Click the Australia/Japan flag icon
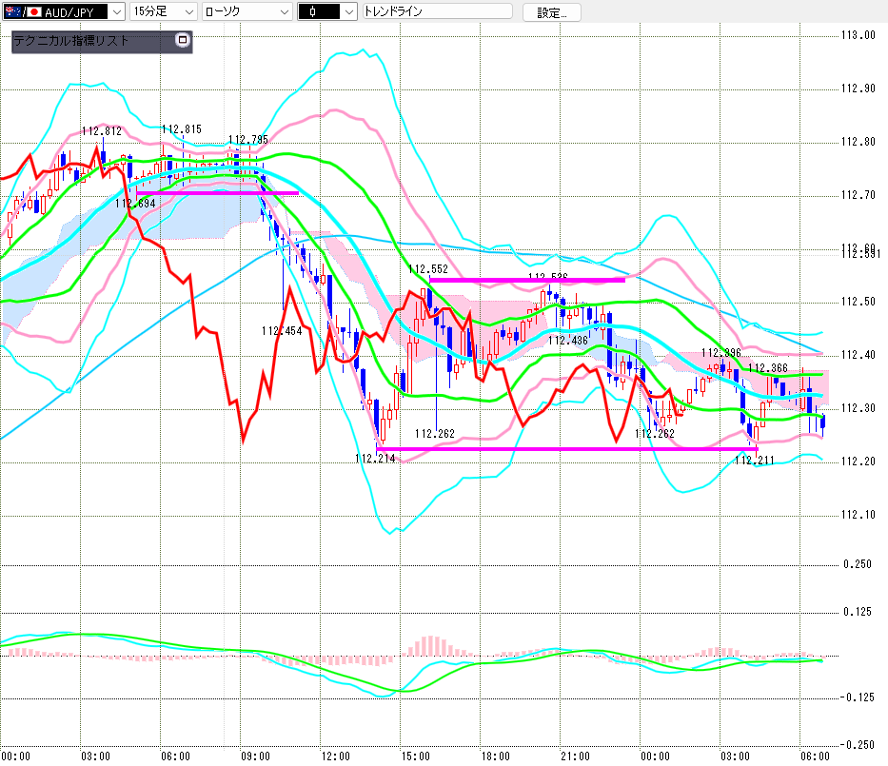888x766 pixels. coord(23,11)
